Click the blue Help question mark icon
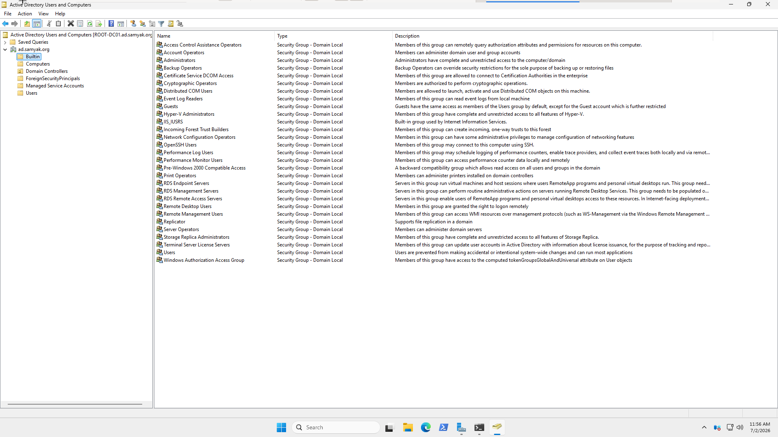 coord(111,23)
